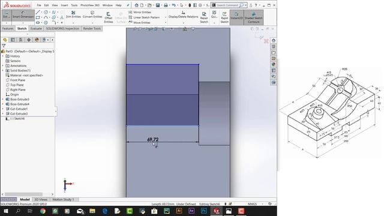Screen dimensions: 384x216
Task: Open the Insert menu
Action: pos(64,5)
